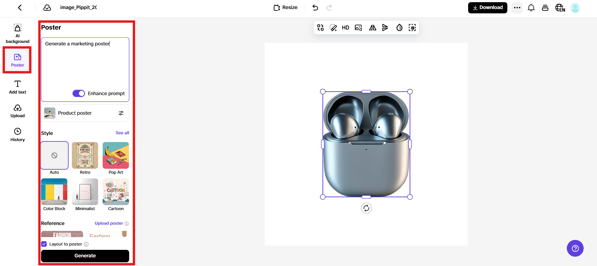Click the rotate handle below the earbuds

[x=366, y=208]
